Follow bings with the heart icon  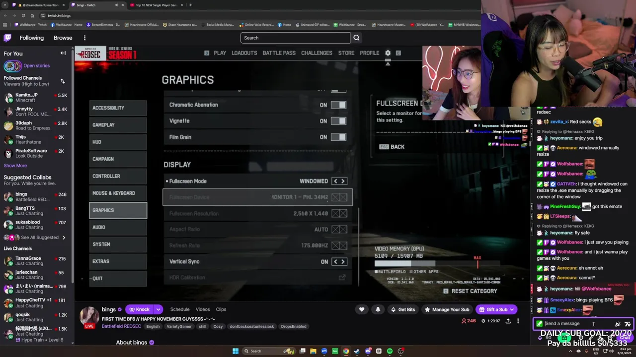[x=362, y=309]
